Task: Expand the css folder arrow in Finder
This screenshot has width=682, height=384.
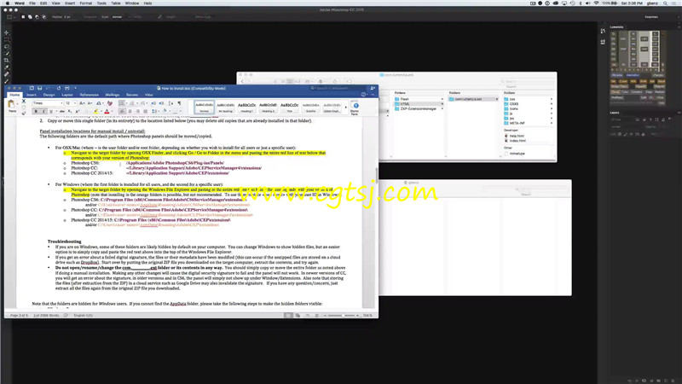Action: (x=551, y=99)
